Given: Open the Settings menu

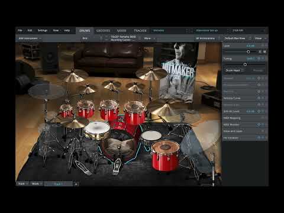Looking at the screenshot, I should coord(43,31).
